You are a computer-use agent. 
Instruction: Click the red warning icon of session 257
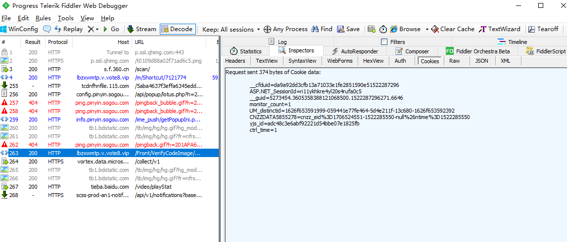click(4, 103)
